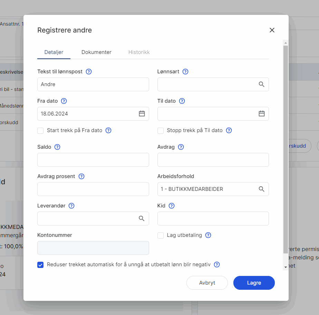Image resolution: width=319 pixels, height=315 pixels.
Task: Click help icon next to Saldo
Action: (57, 147)
